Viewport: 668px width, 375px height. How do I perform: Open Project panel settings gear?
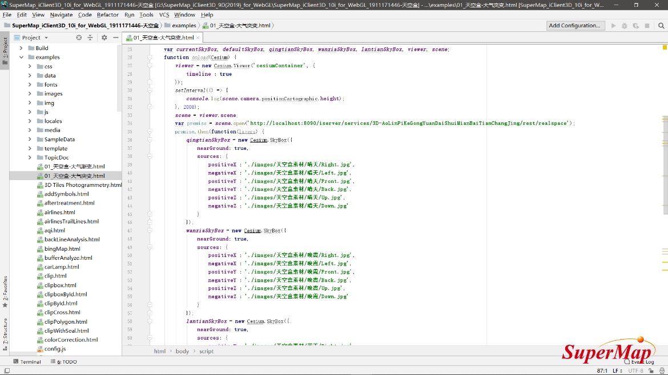[104, 38]
